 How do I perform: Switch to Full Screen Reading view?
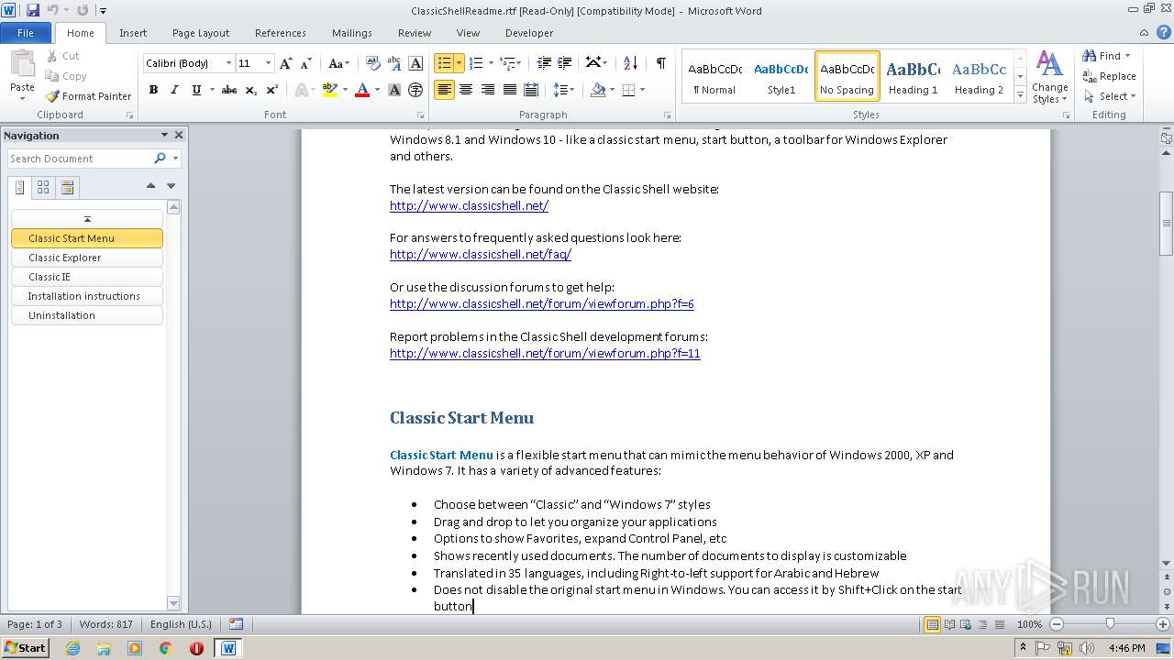[948, 624]
